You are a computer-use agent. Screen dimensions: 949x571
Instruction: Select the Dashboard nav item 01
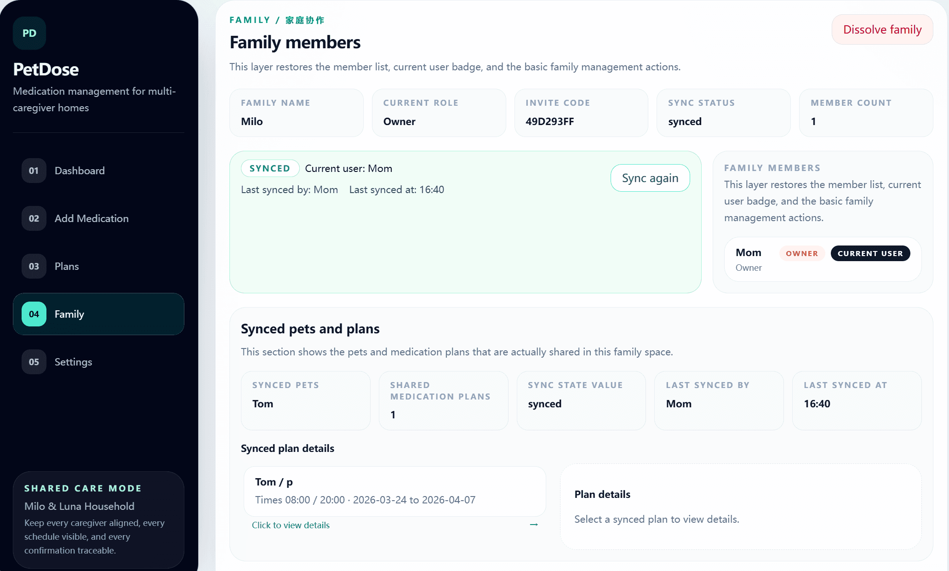(x=33, y=171)
